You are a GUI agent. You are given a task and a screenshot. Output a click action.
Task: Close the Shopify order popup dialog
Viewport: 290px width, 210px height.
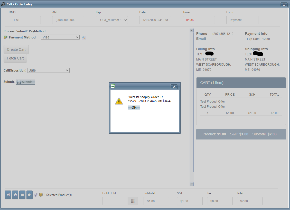click(x=174, y=87)
